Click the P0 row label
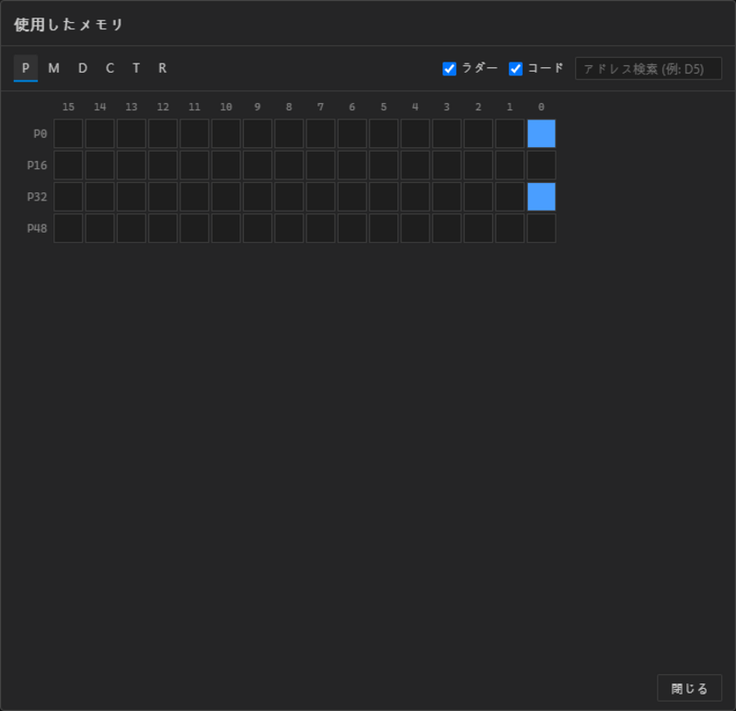The width and height of the screenshot is (736, 711). pos(40,133)
